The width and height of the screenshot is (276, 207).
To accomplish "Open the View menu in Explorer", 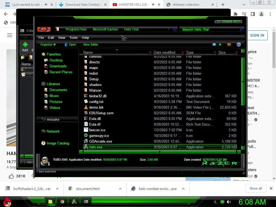I will (x=62, y=38).
